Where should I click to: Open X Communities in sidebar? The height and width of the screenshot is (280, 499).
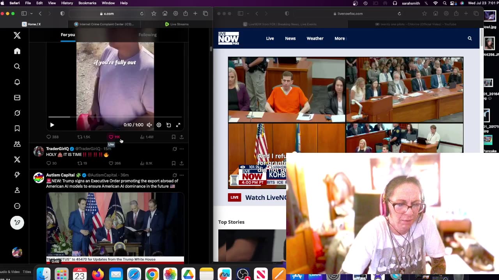click(x=17, y=144)
